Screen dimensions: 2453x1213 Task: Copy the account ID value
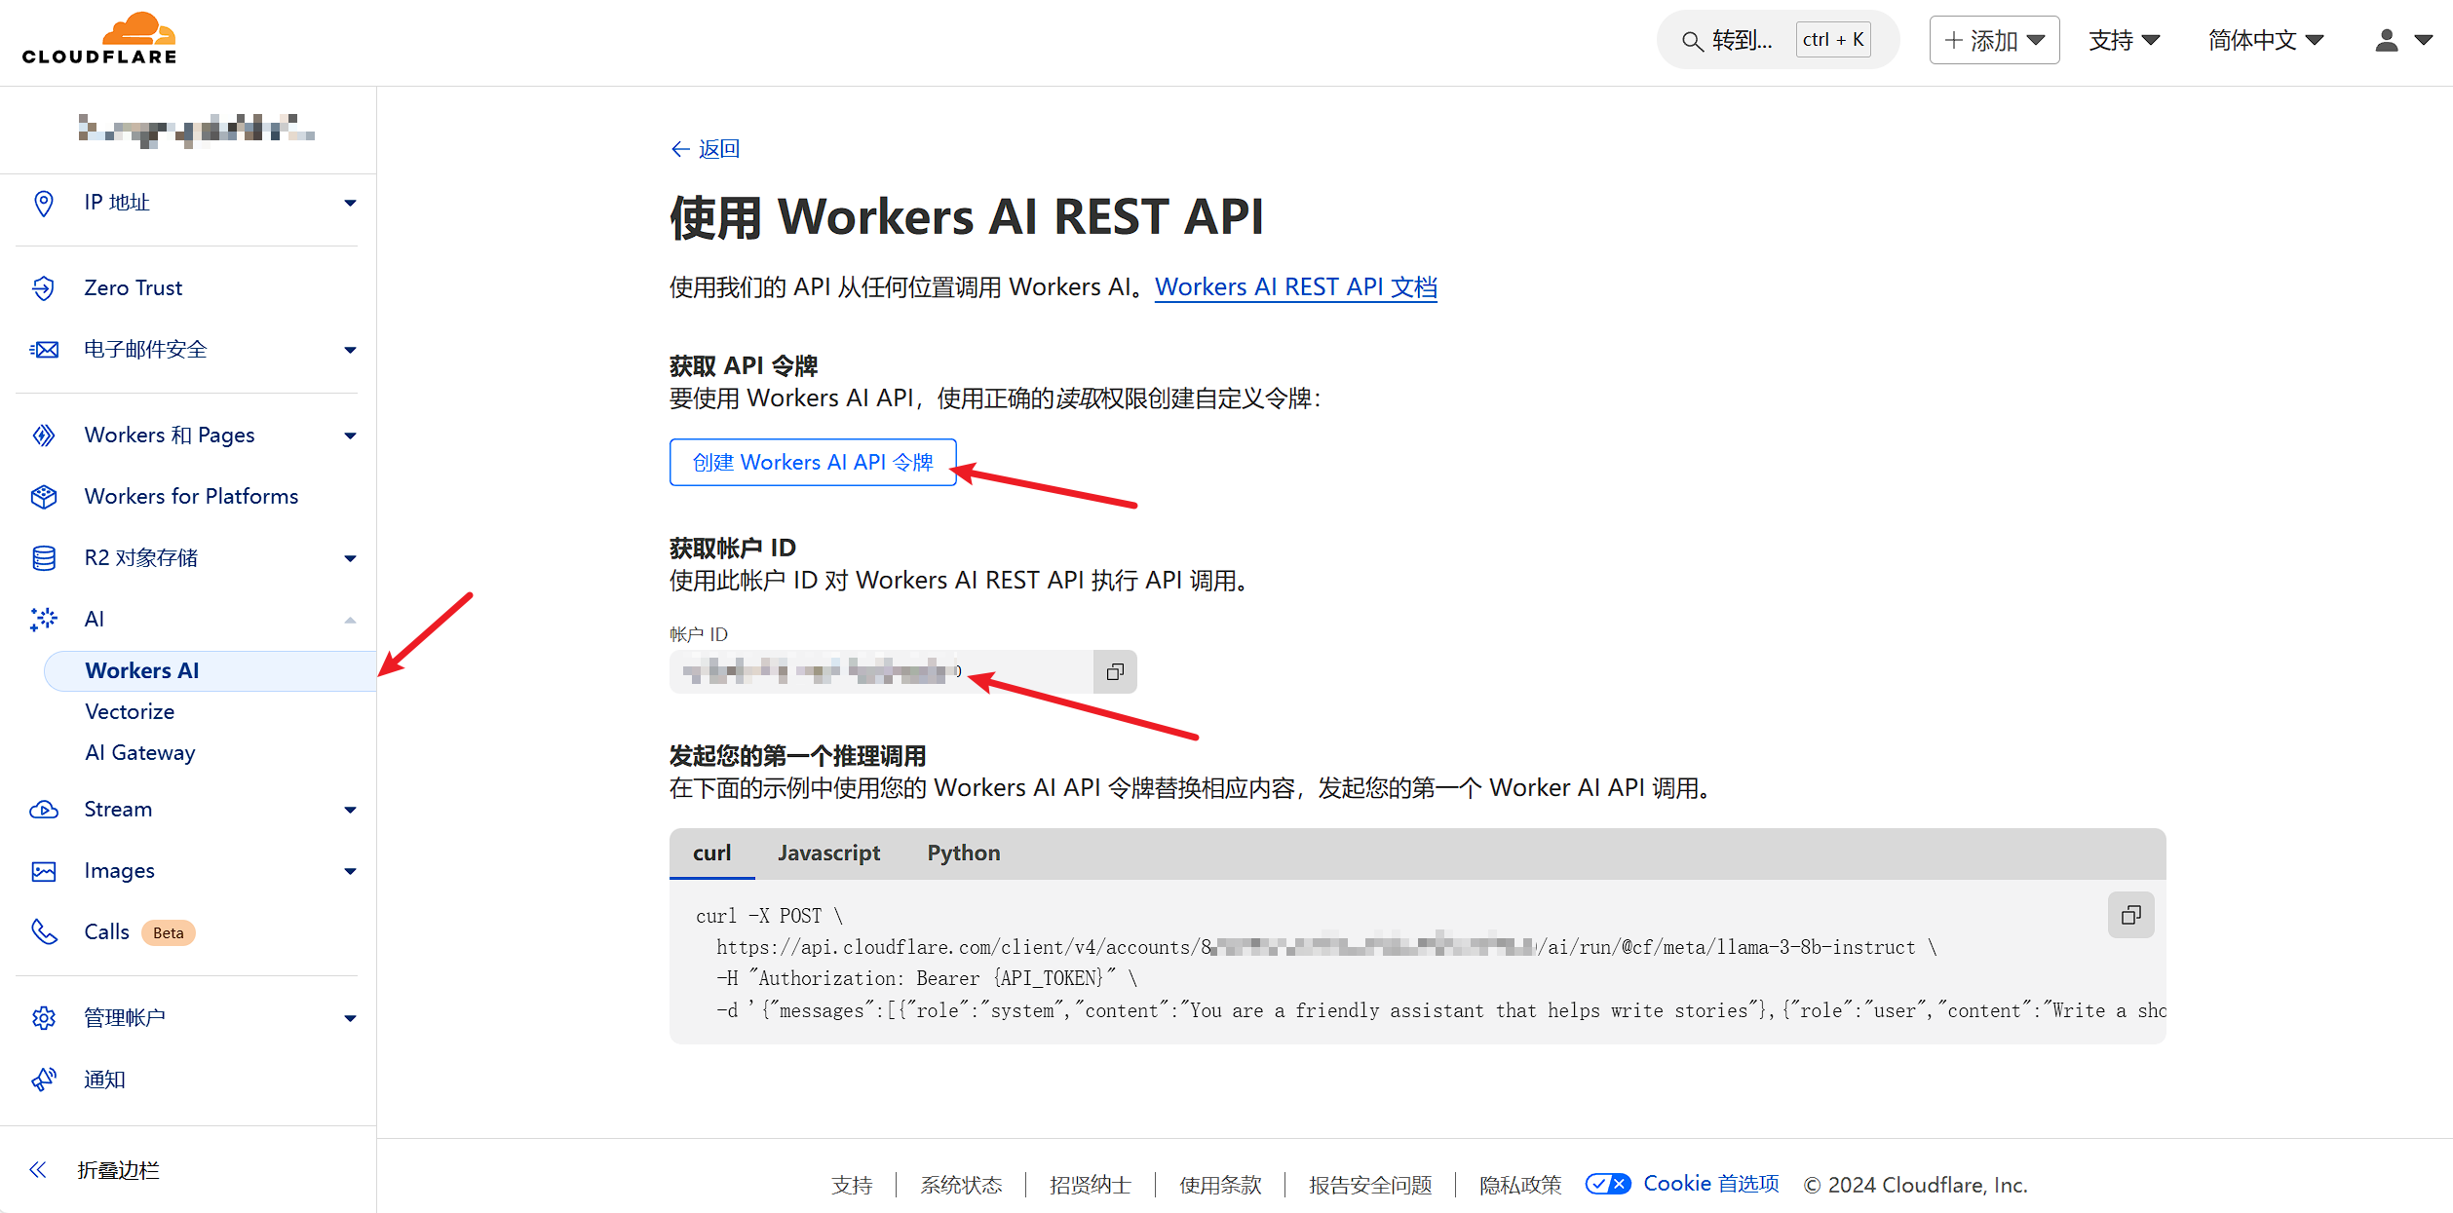click(x=1115, y=671)
